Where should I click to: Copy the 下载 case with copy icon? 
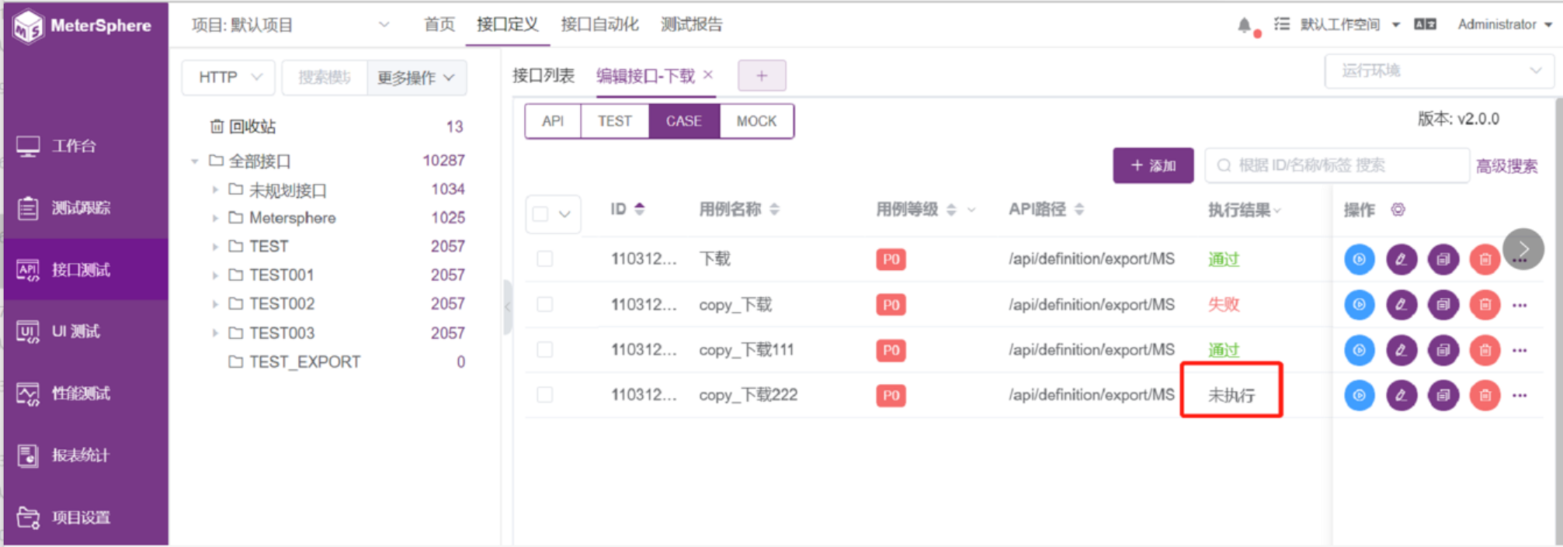(x=1443, y=259)
